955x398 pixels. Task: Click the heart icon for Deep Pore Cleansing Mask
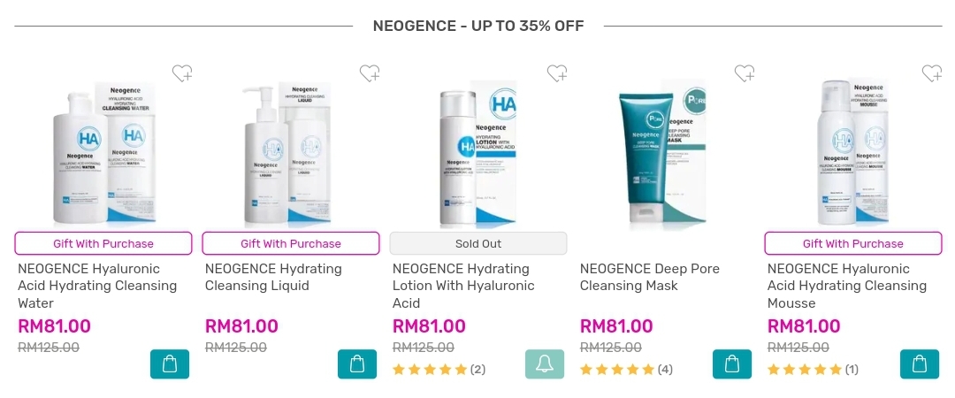pyautogui.click(x=745, y=73)
